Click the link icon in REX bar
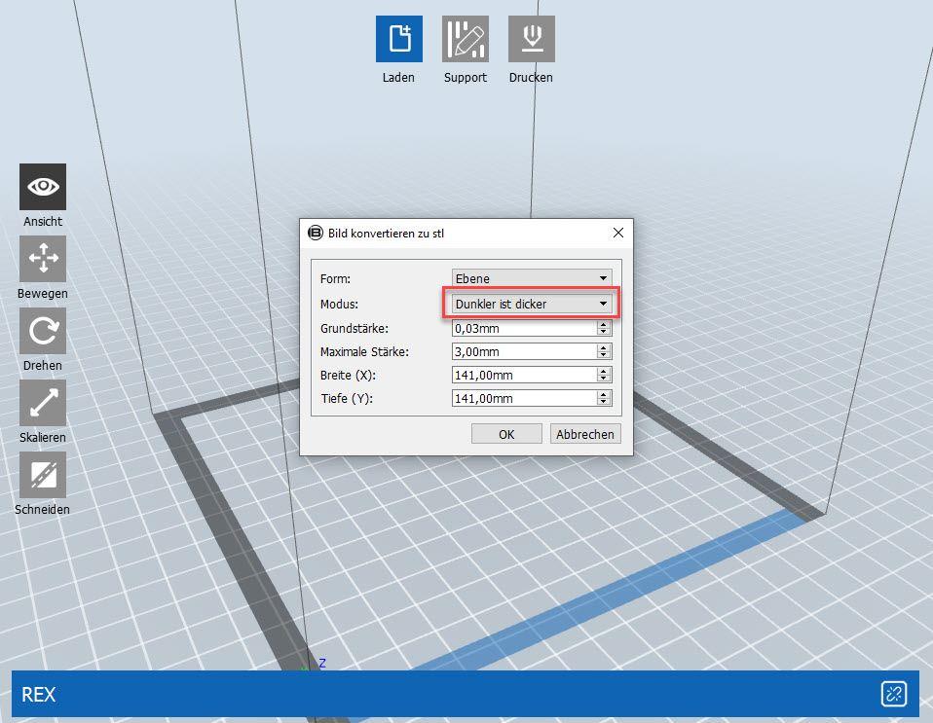 [x=893, y=694]
